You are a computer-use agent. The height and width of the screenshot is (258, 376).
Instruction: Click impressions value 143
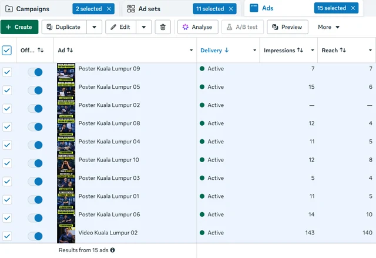310,233
